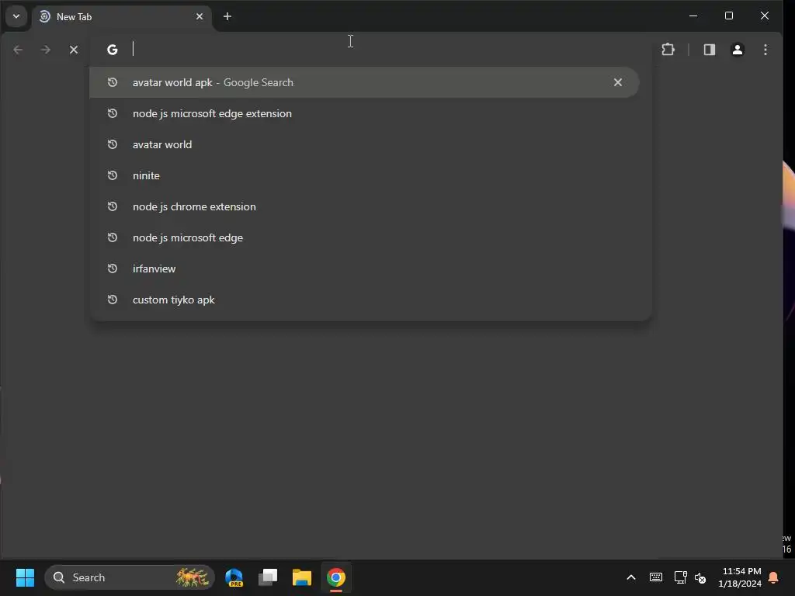Select node js microsoft edge suggestion
Screen dimensions: 795x596
click(364, 237)
